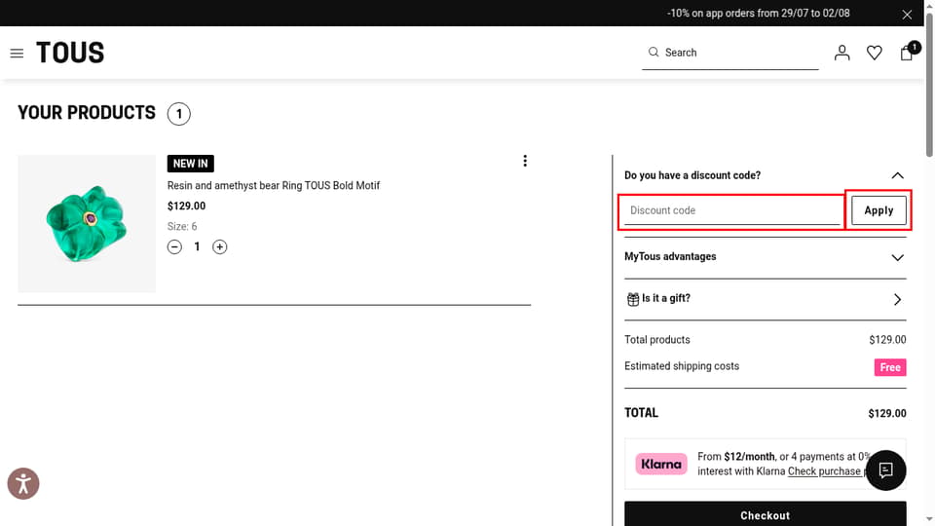Open the user account icon

point(841,53)
